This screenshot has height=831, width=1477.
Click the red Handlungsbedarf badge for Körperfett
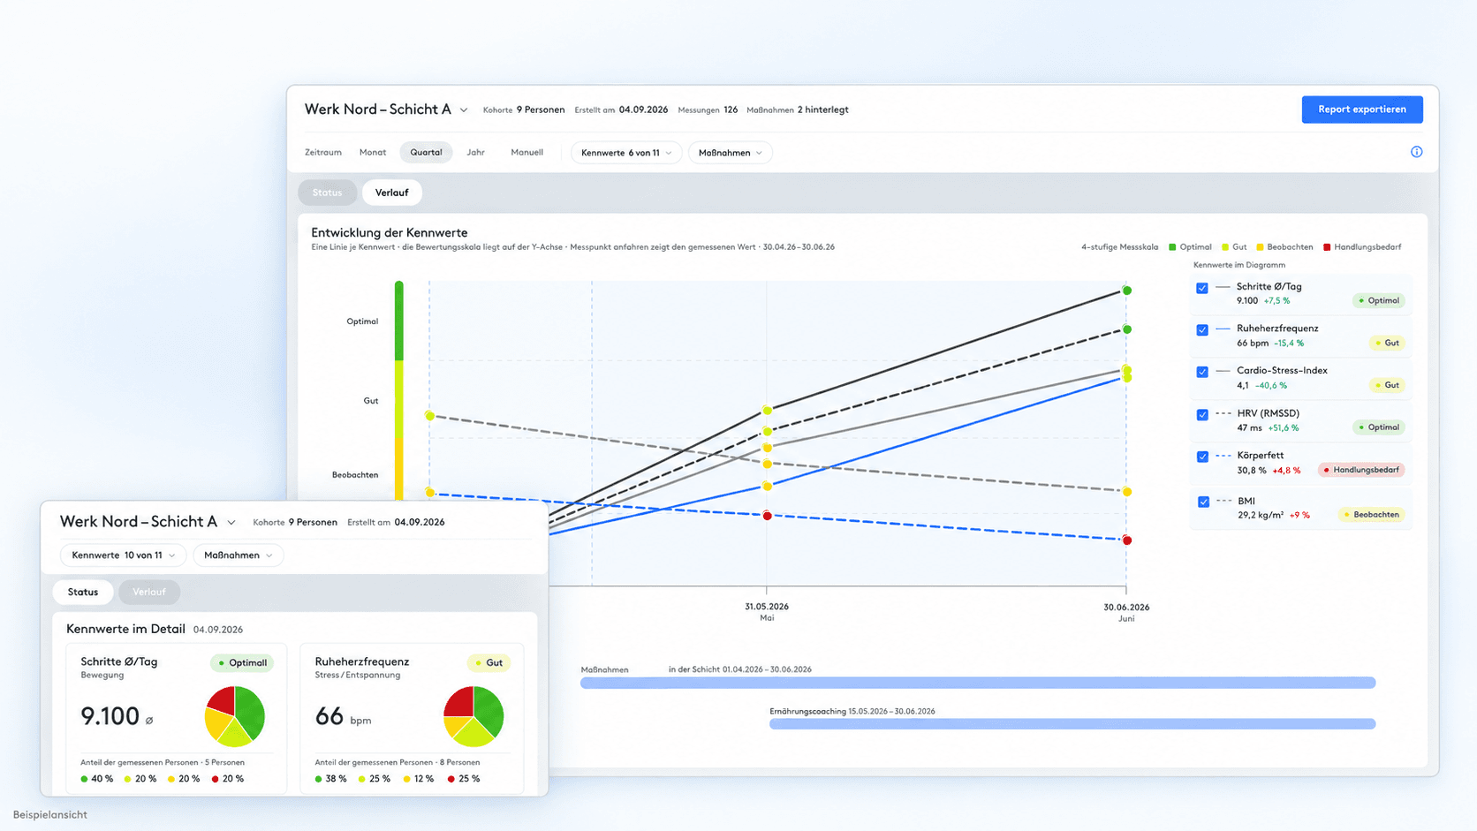1360,470
